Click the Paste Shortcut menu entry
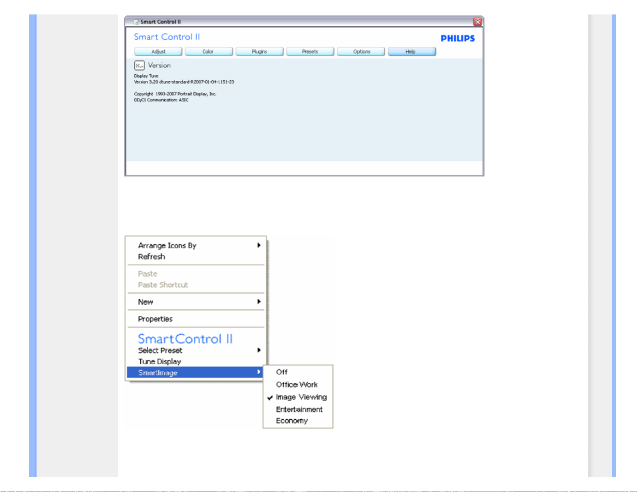 (195, 285)
